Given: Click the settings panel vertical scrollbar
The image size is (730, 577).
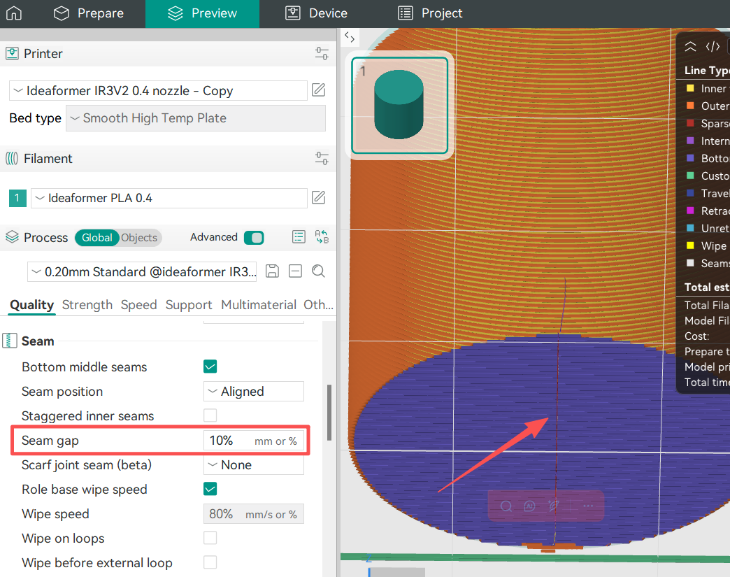Looking at the screenshot, I should coord(329,412).
